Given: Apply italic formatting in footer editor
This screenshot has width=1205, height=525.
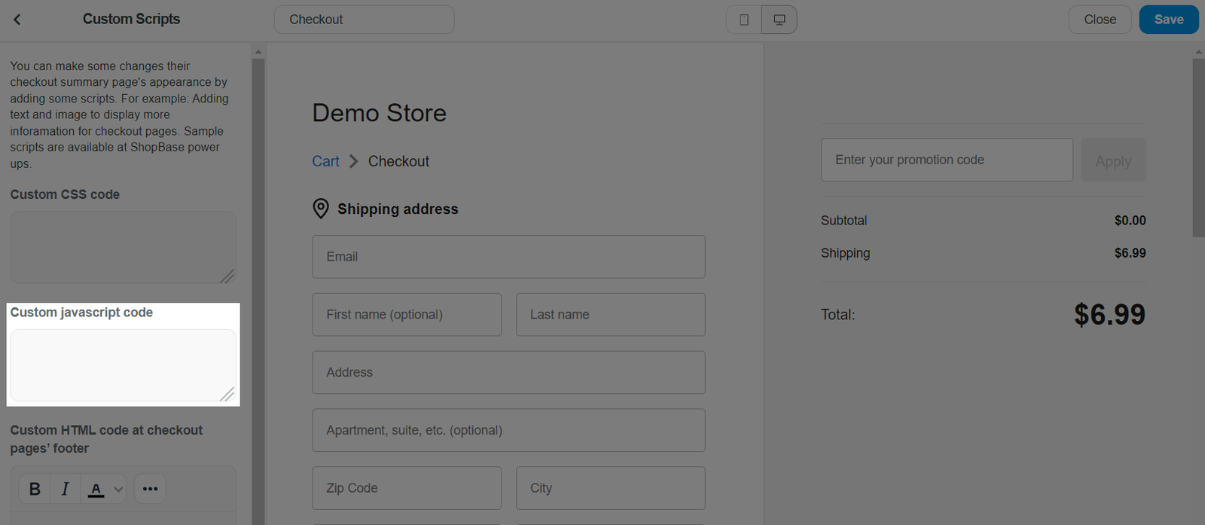Looking at the screenshot, I should [x=65, y=489].
